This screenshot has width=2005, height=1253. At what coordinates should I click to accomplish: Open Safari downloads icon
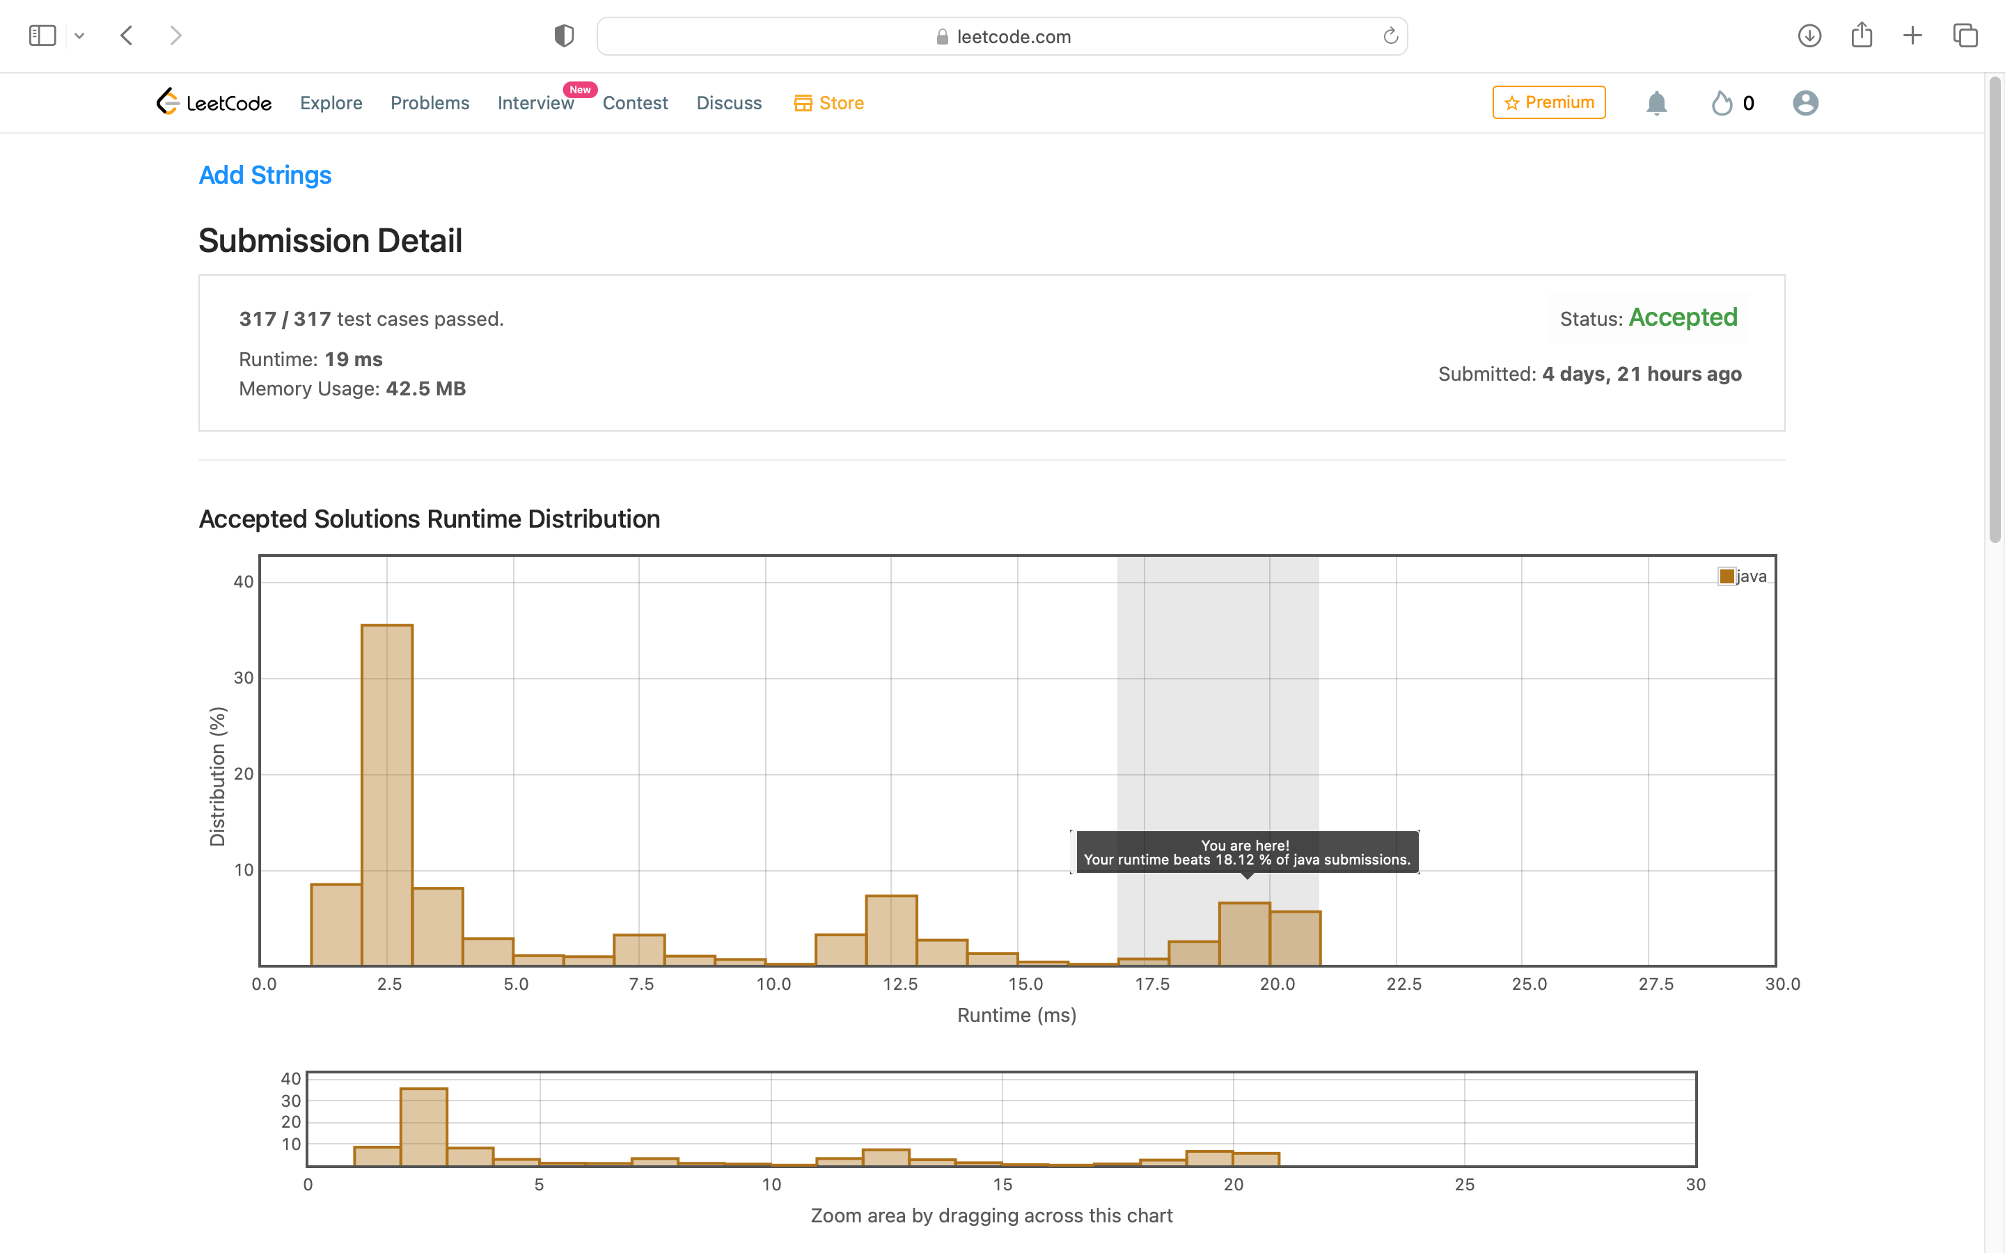(x=1809, y=36)
